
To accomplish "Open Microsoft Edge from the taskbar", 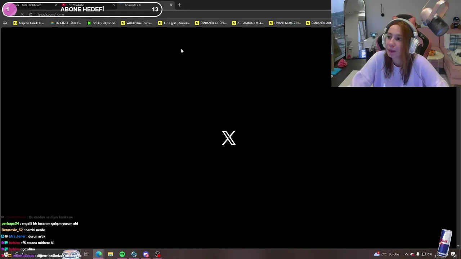I will coord(98,254).
